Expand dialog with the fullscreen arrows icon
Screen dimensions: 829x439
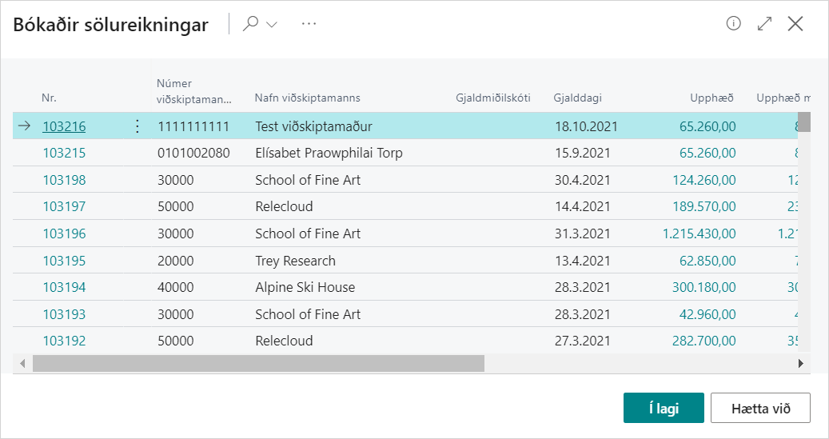pyautogui.click(x=764, y=24)
